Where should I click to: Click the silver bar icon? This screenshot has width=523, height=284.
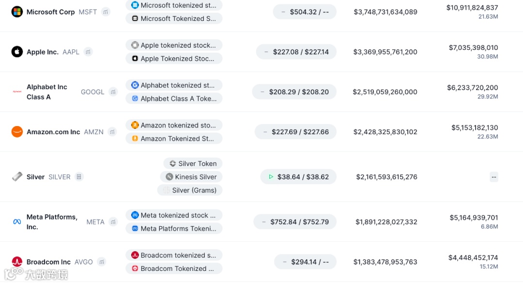click(17, 177)
